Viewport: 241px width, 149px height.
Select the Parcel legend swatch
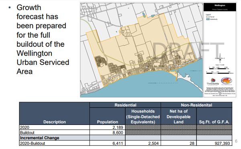[x=208, y=17]
